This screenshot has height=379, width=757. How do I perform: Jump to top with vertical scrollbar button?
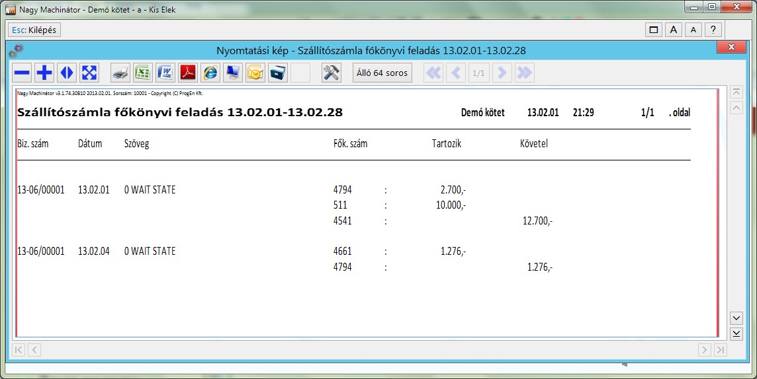pyautogui.click(x=736, y=92)
